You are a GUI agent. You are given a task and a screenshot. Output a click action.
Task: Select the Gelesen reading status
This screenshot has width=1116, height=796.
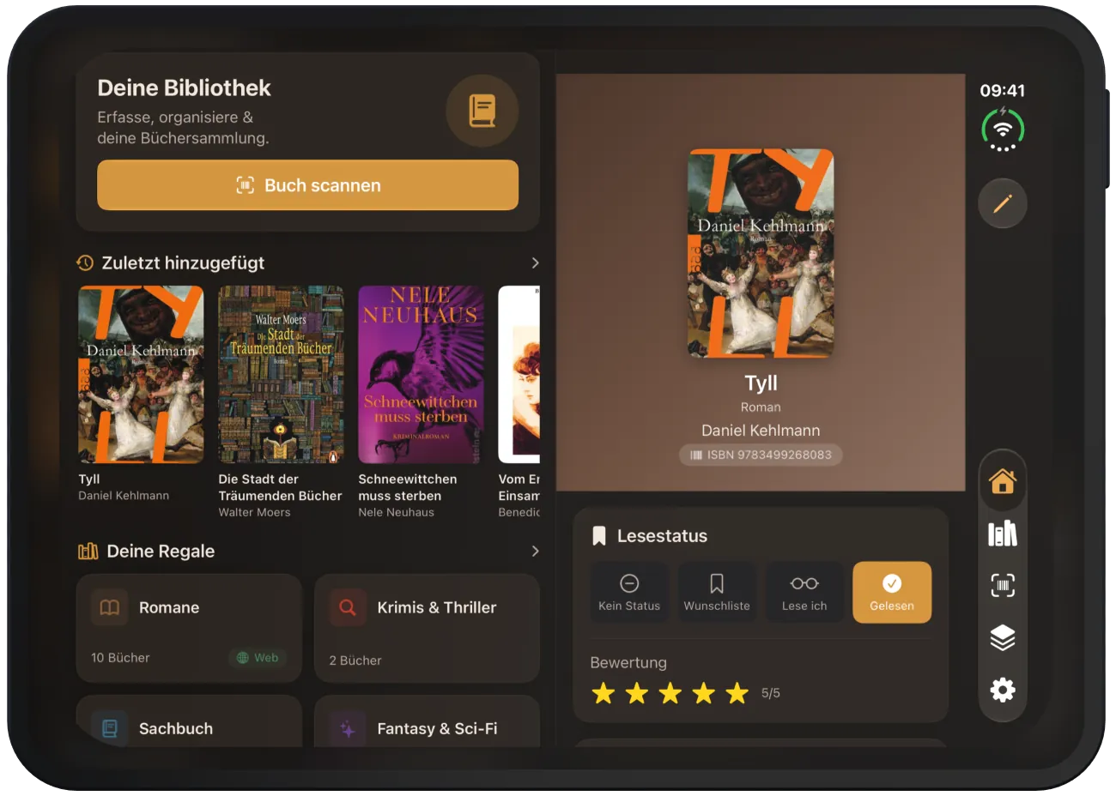[892, 592]
